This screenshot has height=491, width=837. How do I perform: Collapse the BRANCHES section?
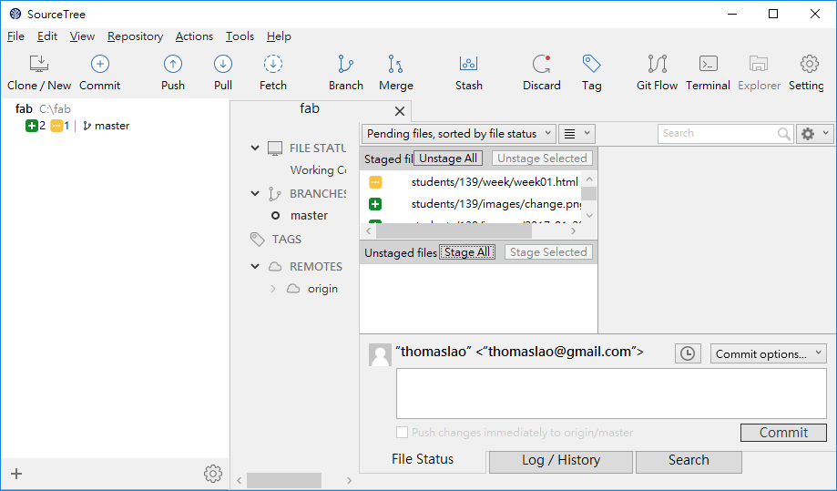[255, 193]
